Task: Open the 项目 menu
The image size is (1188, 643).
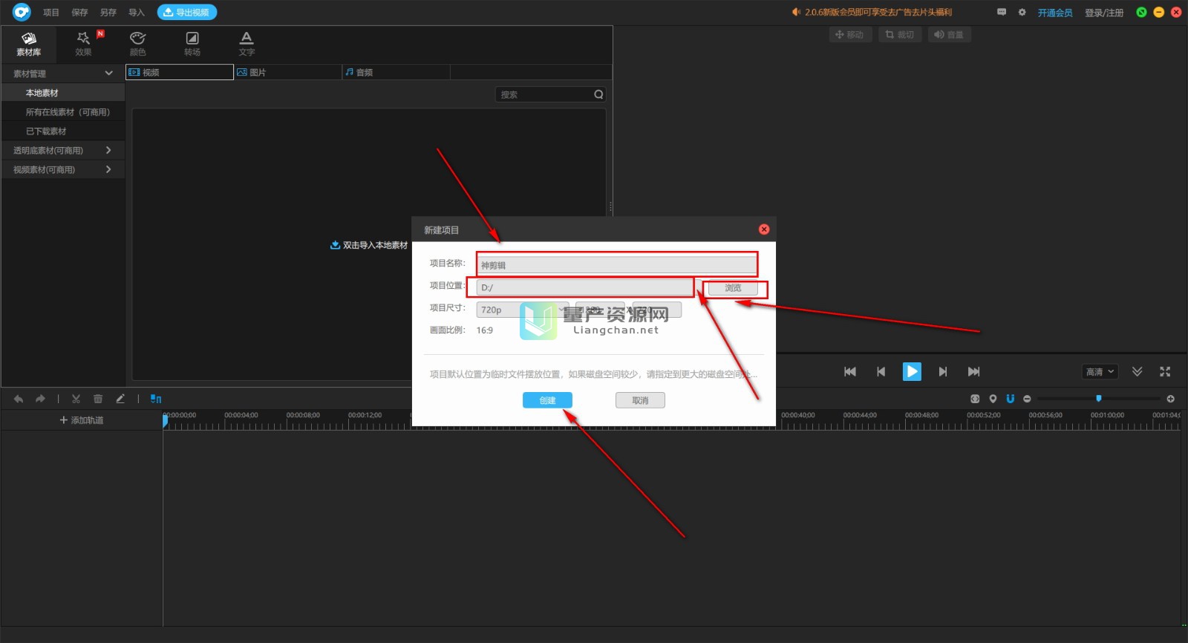Action: [x=51, y=13]
